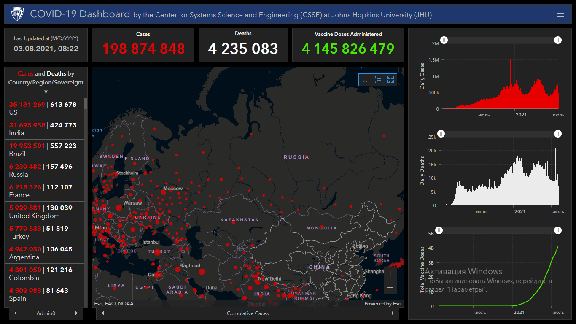Click the left arrow next to Admin0
This screenshot has height=324, width=576.
click(16, 313)
